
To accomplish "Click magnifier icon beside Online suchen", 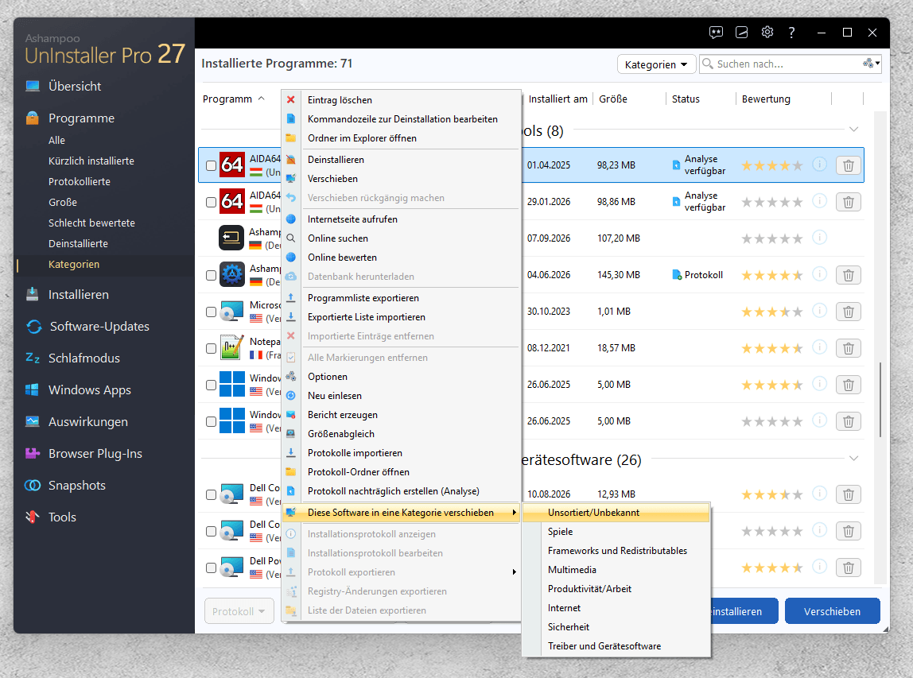I will 290,238.
